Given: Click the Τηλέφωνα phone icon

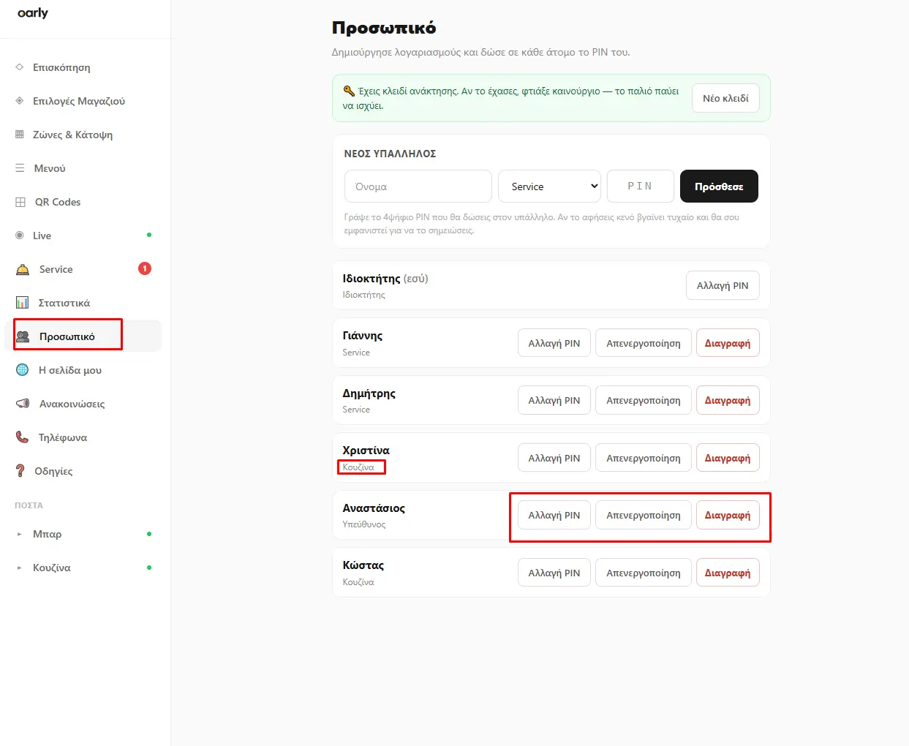Looking at the screenshot, I should click(x=22, y=437).
